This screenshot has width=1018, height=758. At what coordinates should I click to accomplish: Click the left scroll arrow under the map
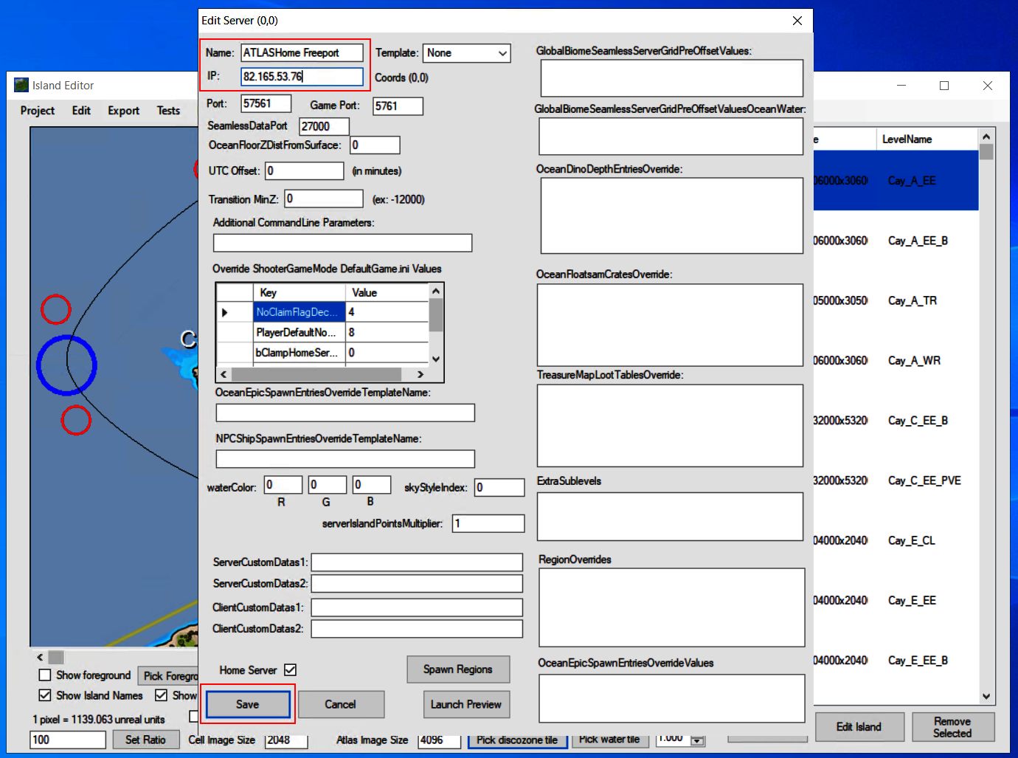40,657
